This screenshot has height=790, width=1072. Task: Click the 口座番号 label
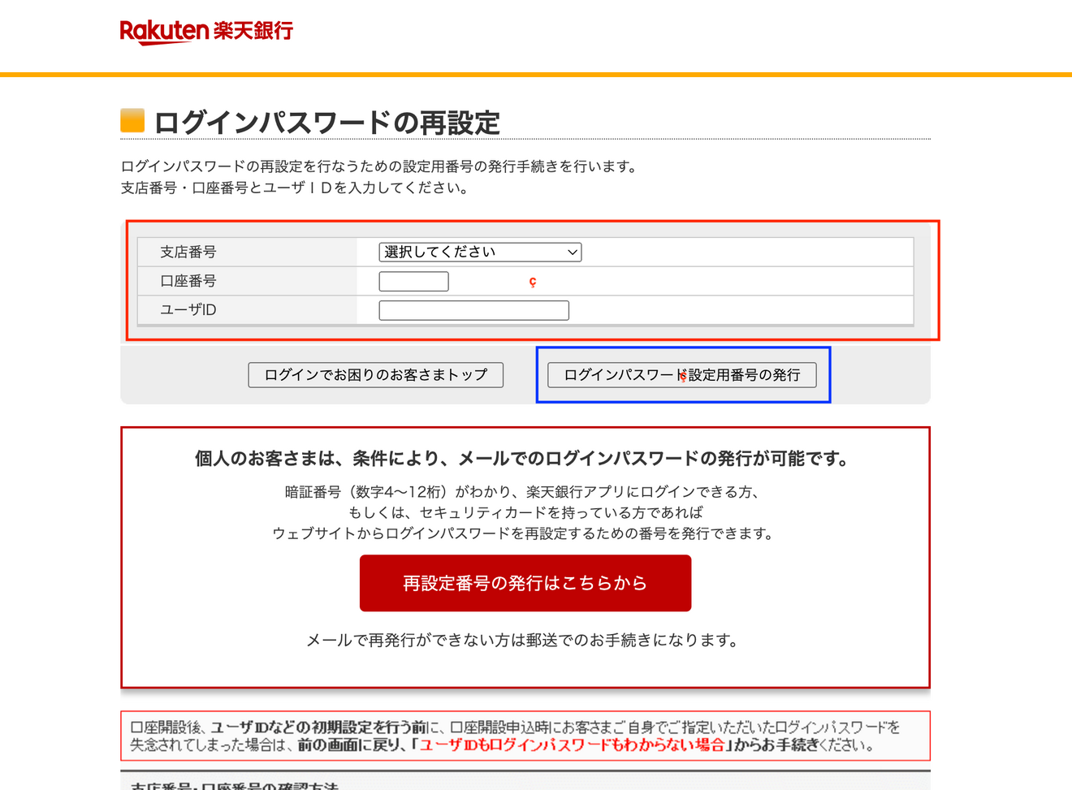(x=188, y=281)
